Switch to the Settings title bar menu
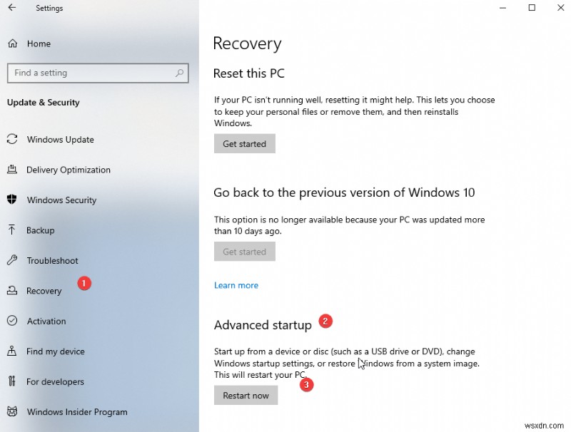 click(49, 8)
